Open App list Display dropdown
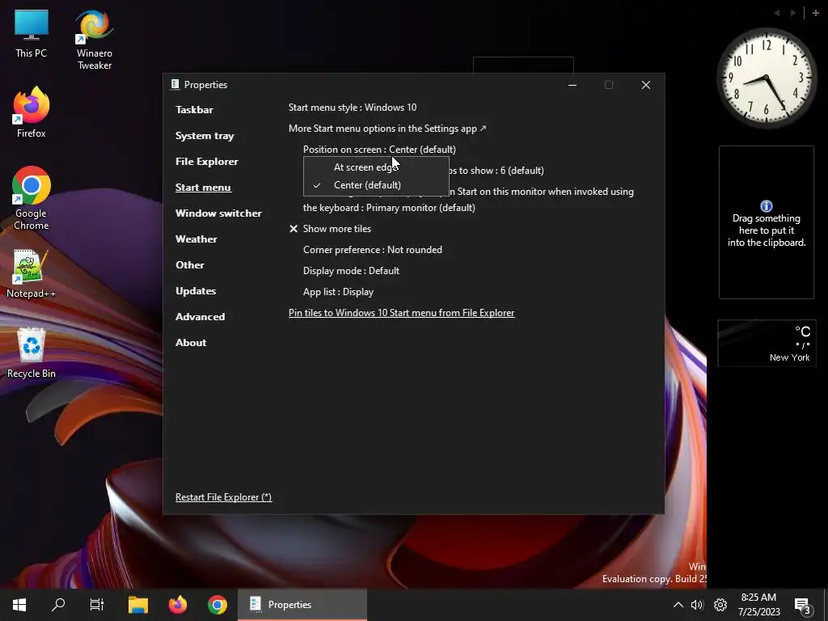The height and width of the screenshot is (621, 828). (x=338, y=292)
